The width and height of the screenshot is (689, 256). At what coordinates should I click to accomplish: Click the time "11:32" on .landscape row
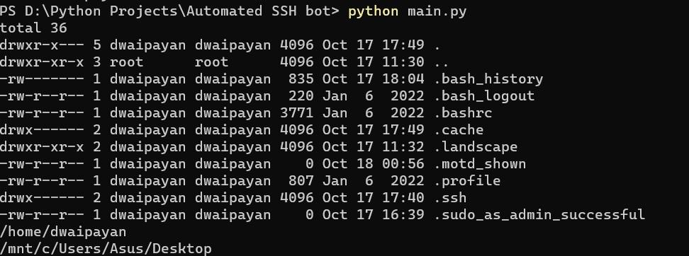pyautogui.click(x=403, y=147)
